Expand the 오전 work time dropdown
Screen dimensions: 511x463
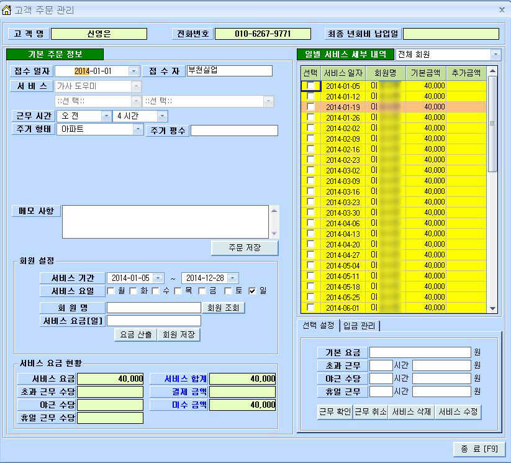(x=106, y=116)
